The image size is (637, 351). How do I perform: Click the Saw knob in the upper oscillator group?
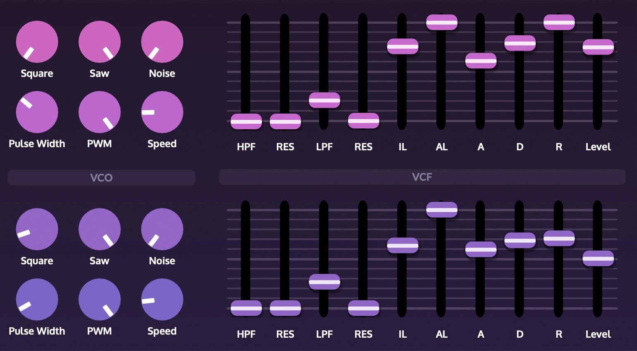coord(99,41)
